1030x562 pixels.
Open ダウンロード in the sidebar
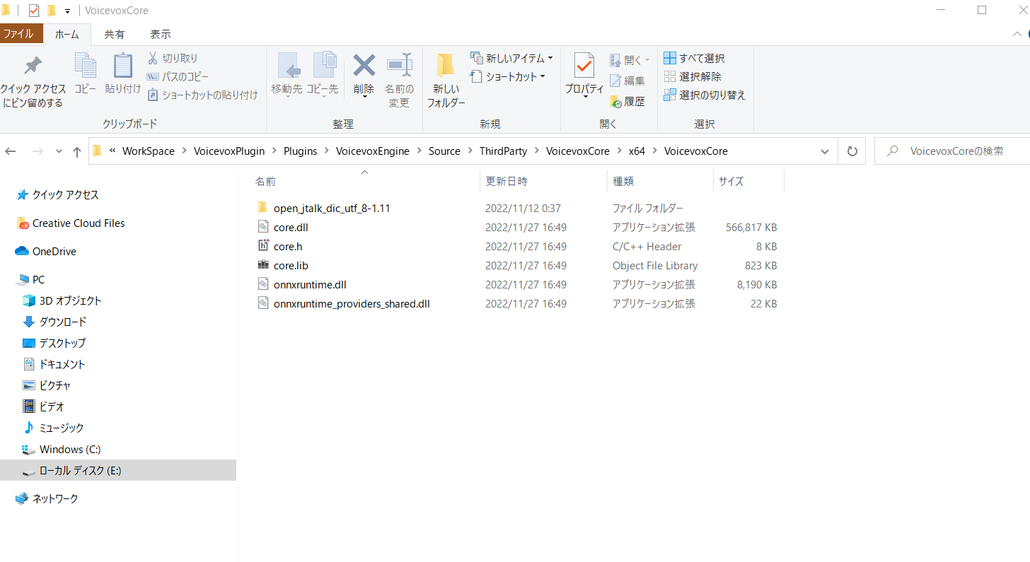tap(54, 322)
